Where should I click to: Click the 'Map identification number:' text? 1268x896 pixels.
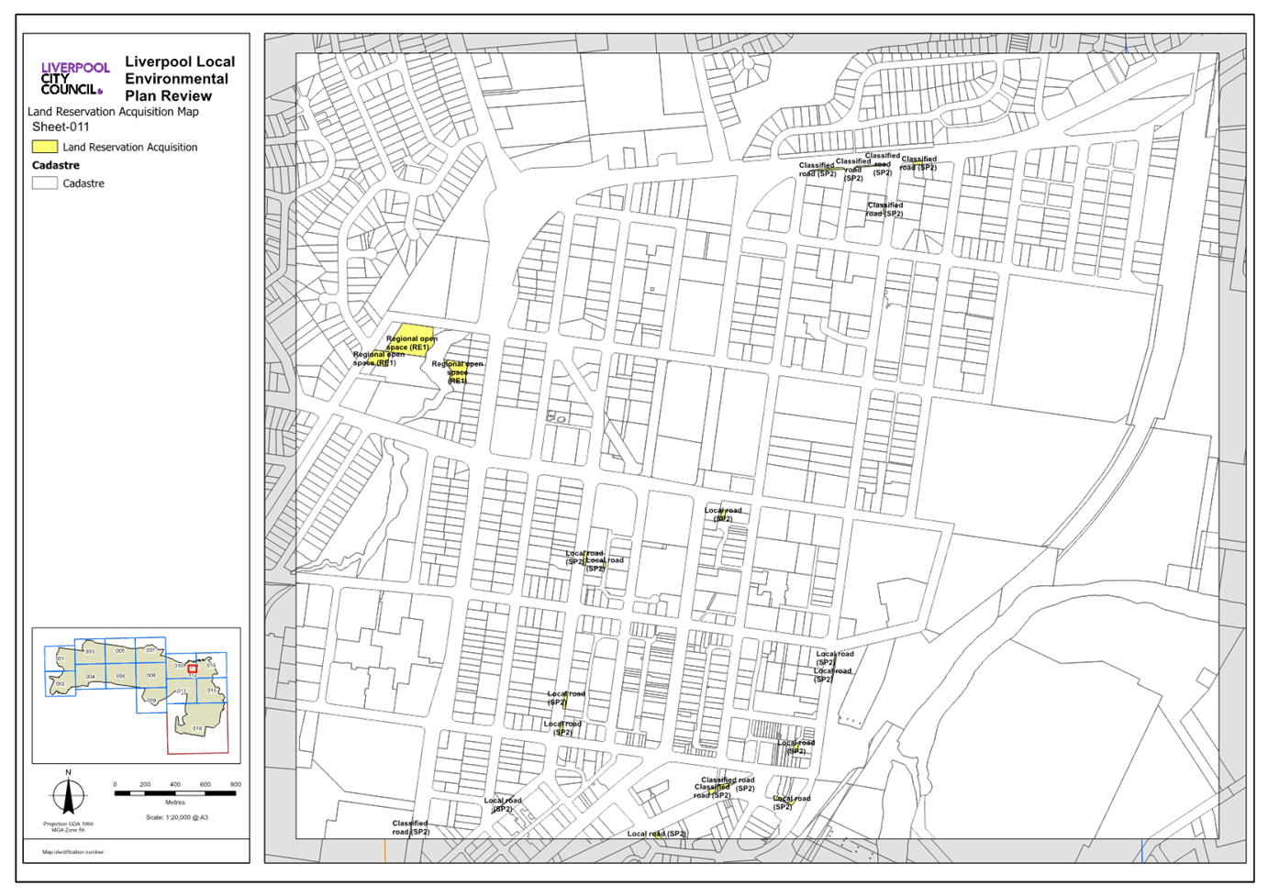point(72,852)
